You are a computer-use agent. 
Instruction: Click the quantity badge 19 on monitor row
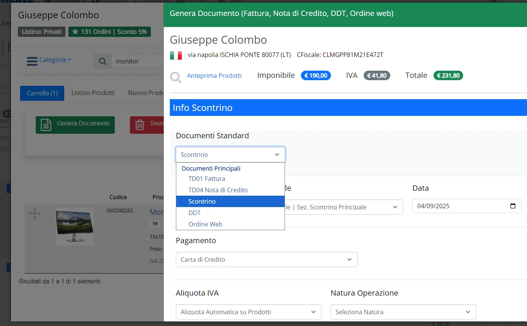click(155, 224)
